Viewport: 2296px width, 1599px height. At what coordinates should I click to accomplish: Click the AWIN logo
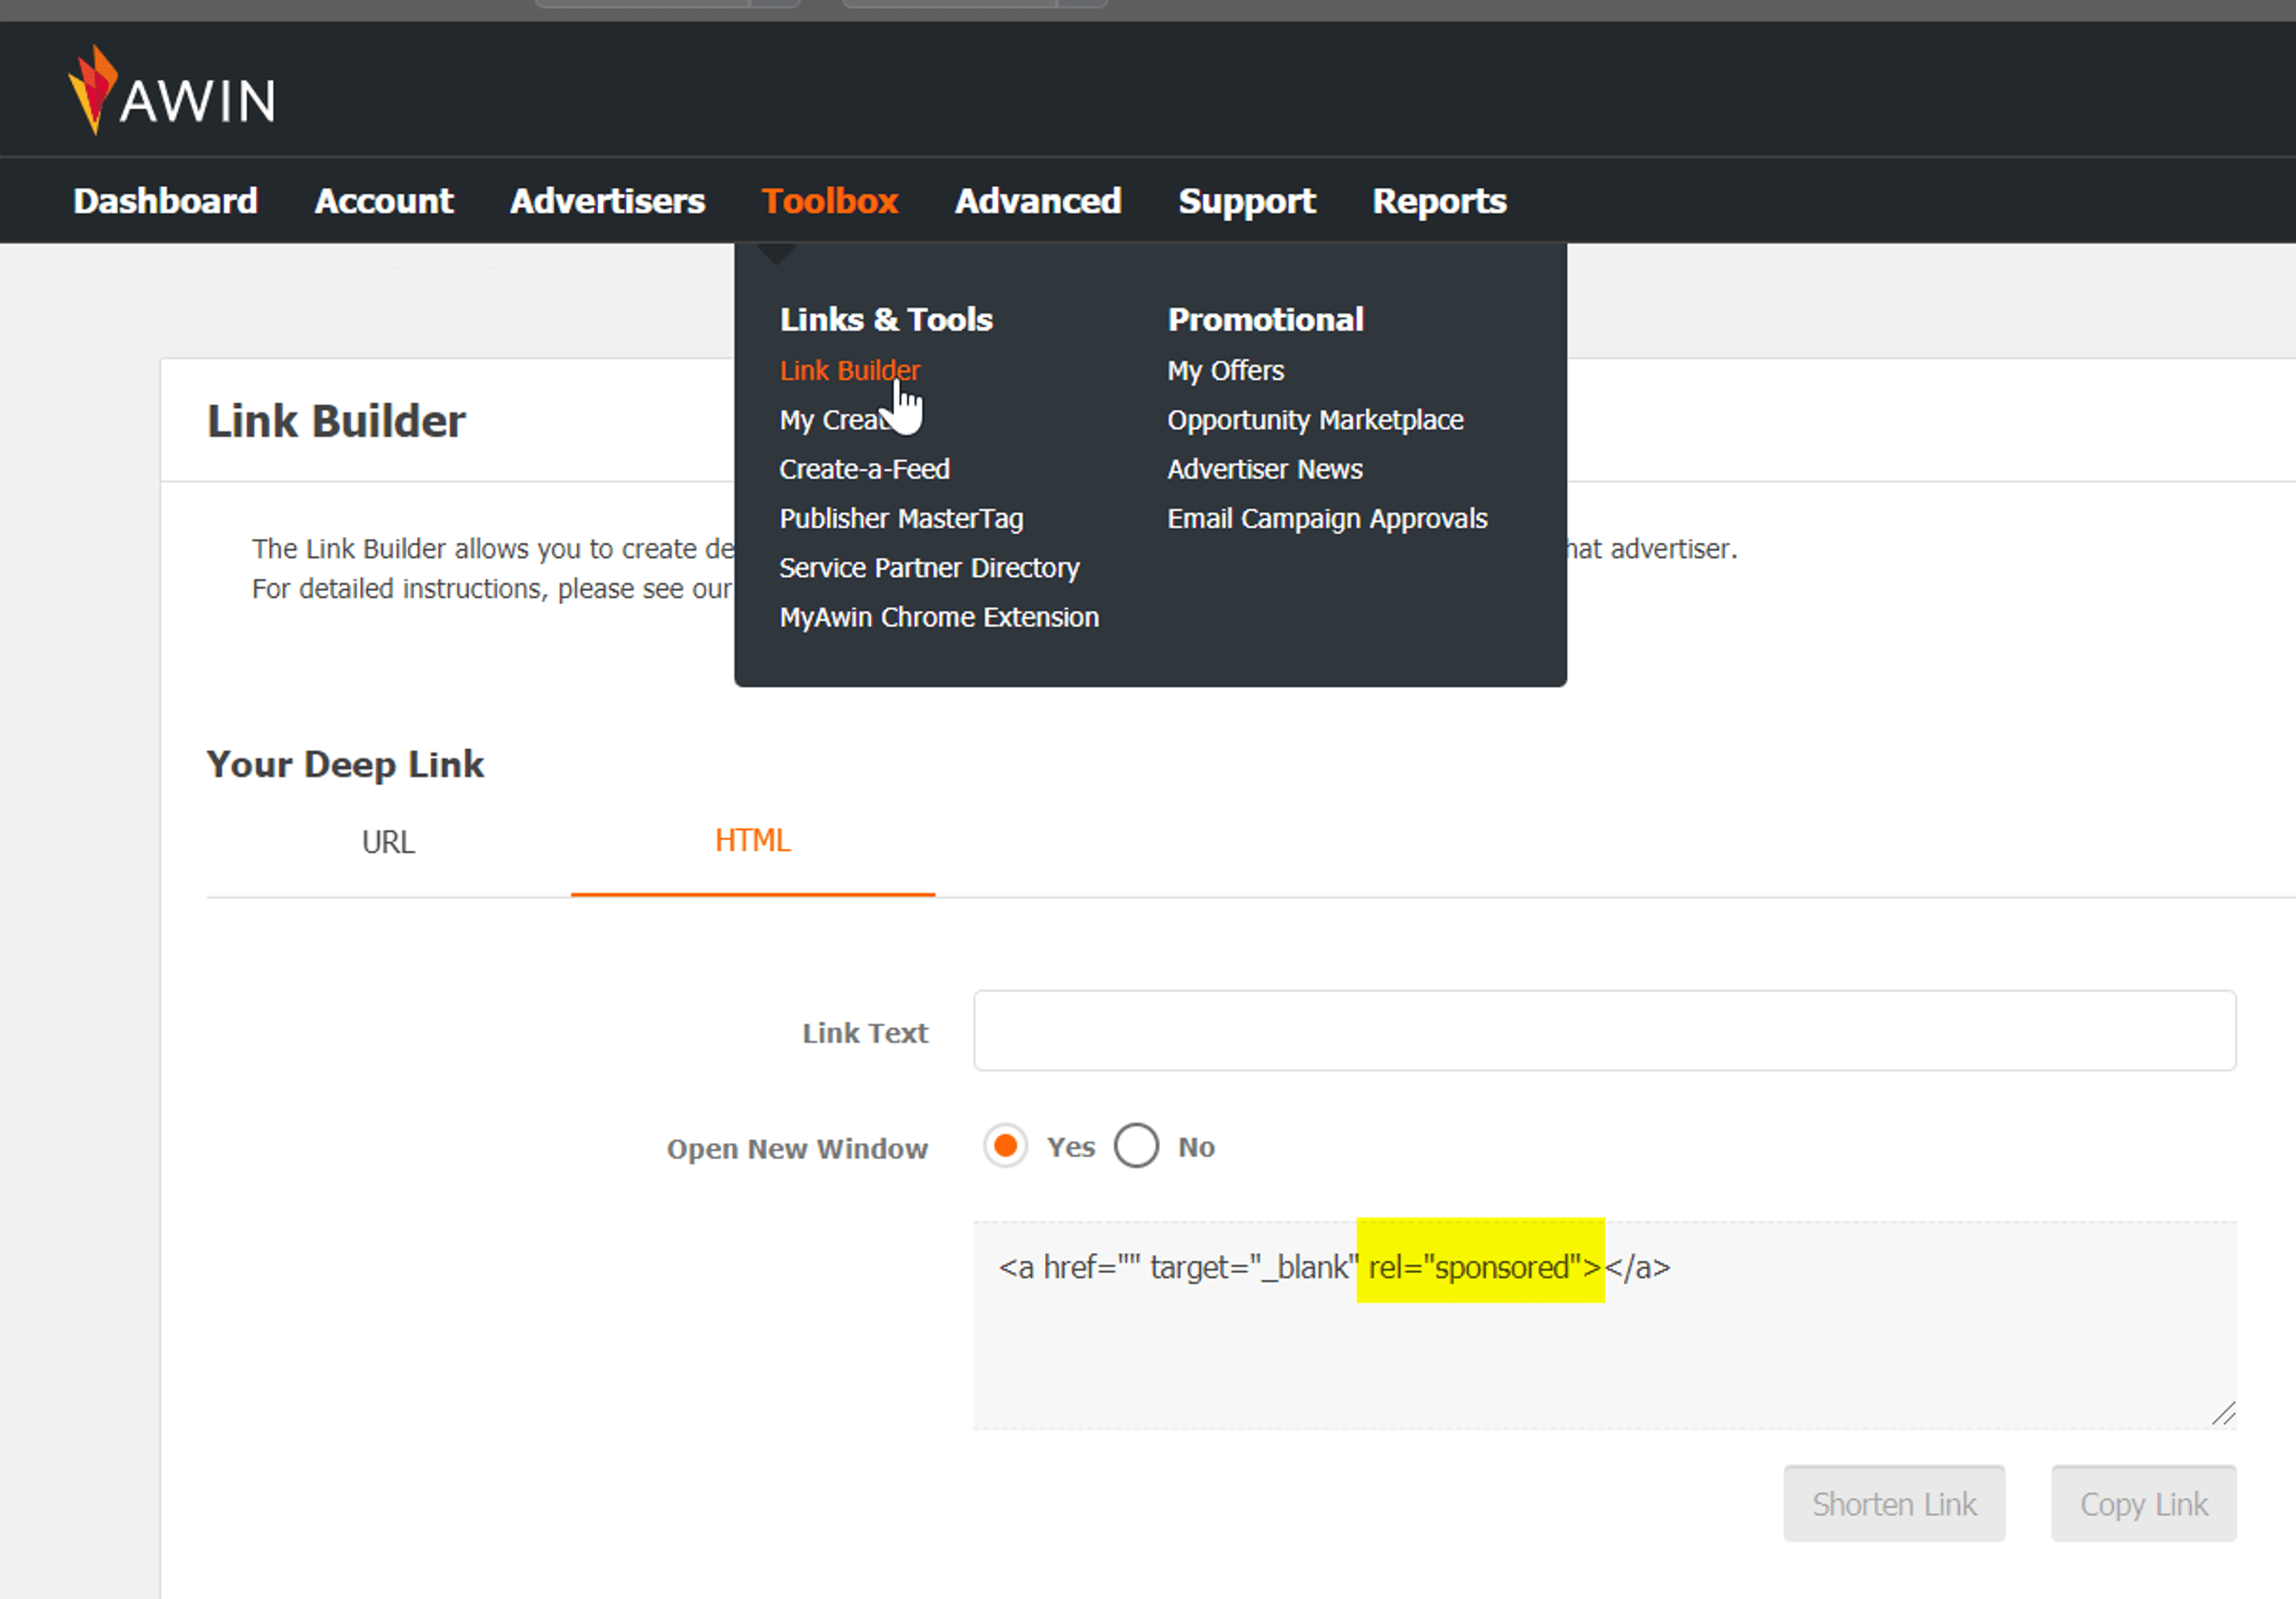172,92
